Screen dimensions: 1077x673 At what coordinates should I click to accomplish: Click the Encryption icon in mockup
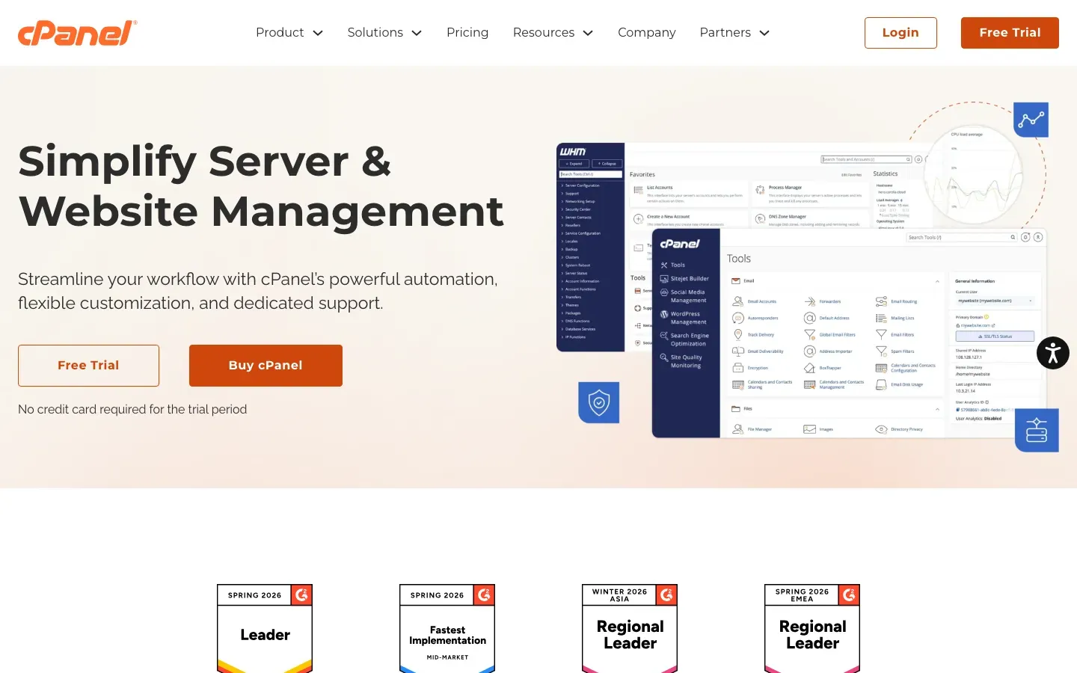737,368
